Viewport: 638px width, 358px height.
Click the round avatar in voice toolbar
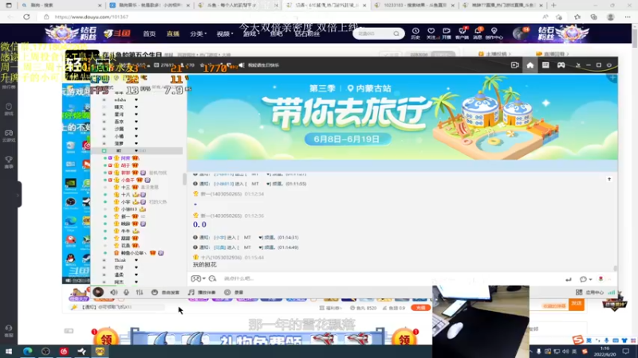pos(98,292)
